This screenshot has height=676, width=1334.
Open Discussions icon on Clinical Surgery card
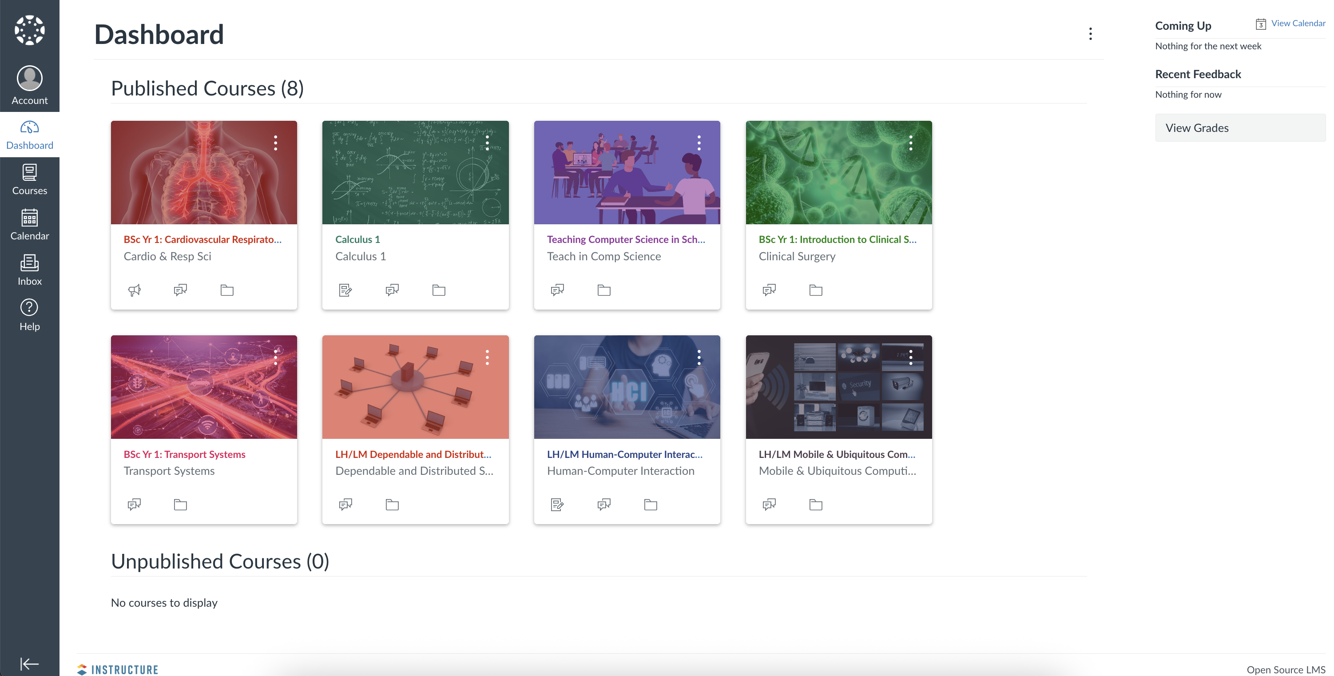(x=769, y=290)
